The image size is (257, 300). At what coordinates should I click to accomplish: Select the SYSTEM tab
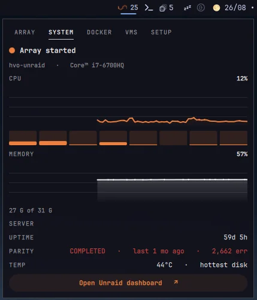(61, 32)
